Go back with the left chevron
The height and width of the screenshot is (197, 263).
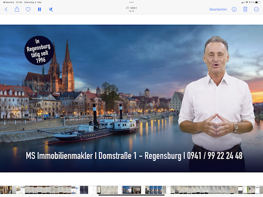click(6, 9)
